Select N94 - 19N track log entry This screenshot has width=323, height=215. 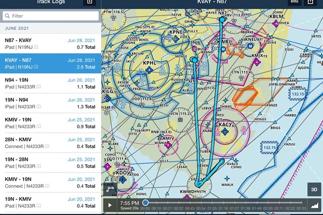[50, 83]
